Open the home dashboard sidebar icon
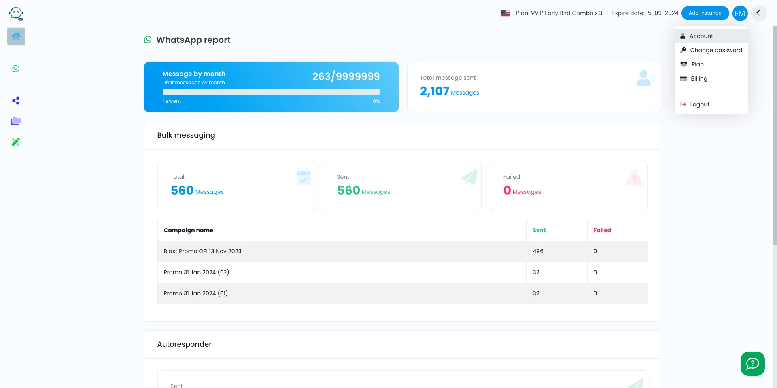This screenshot has width=777, height=388. (16, 36)
